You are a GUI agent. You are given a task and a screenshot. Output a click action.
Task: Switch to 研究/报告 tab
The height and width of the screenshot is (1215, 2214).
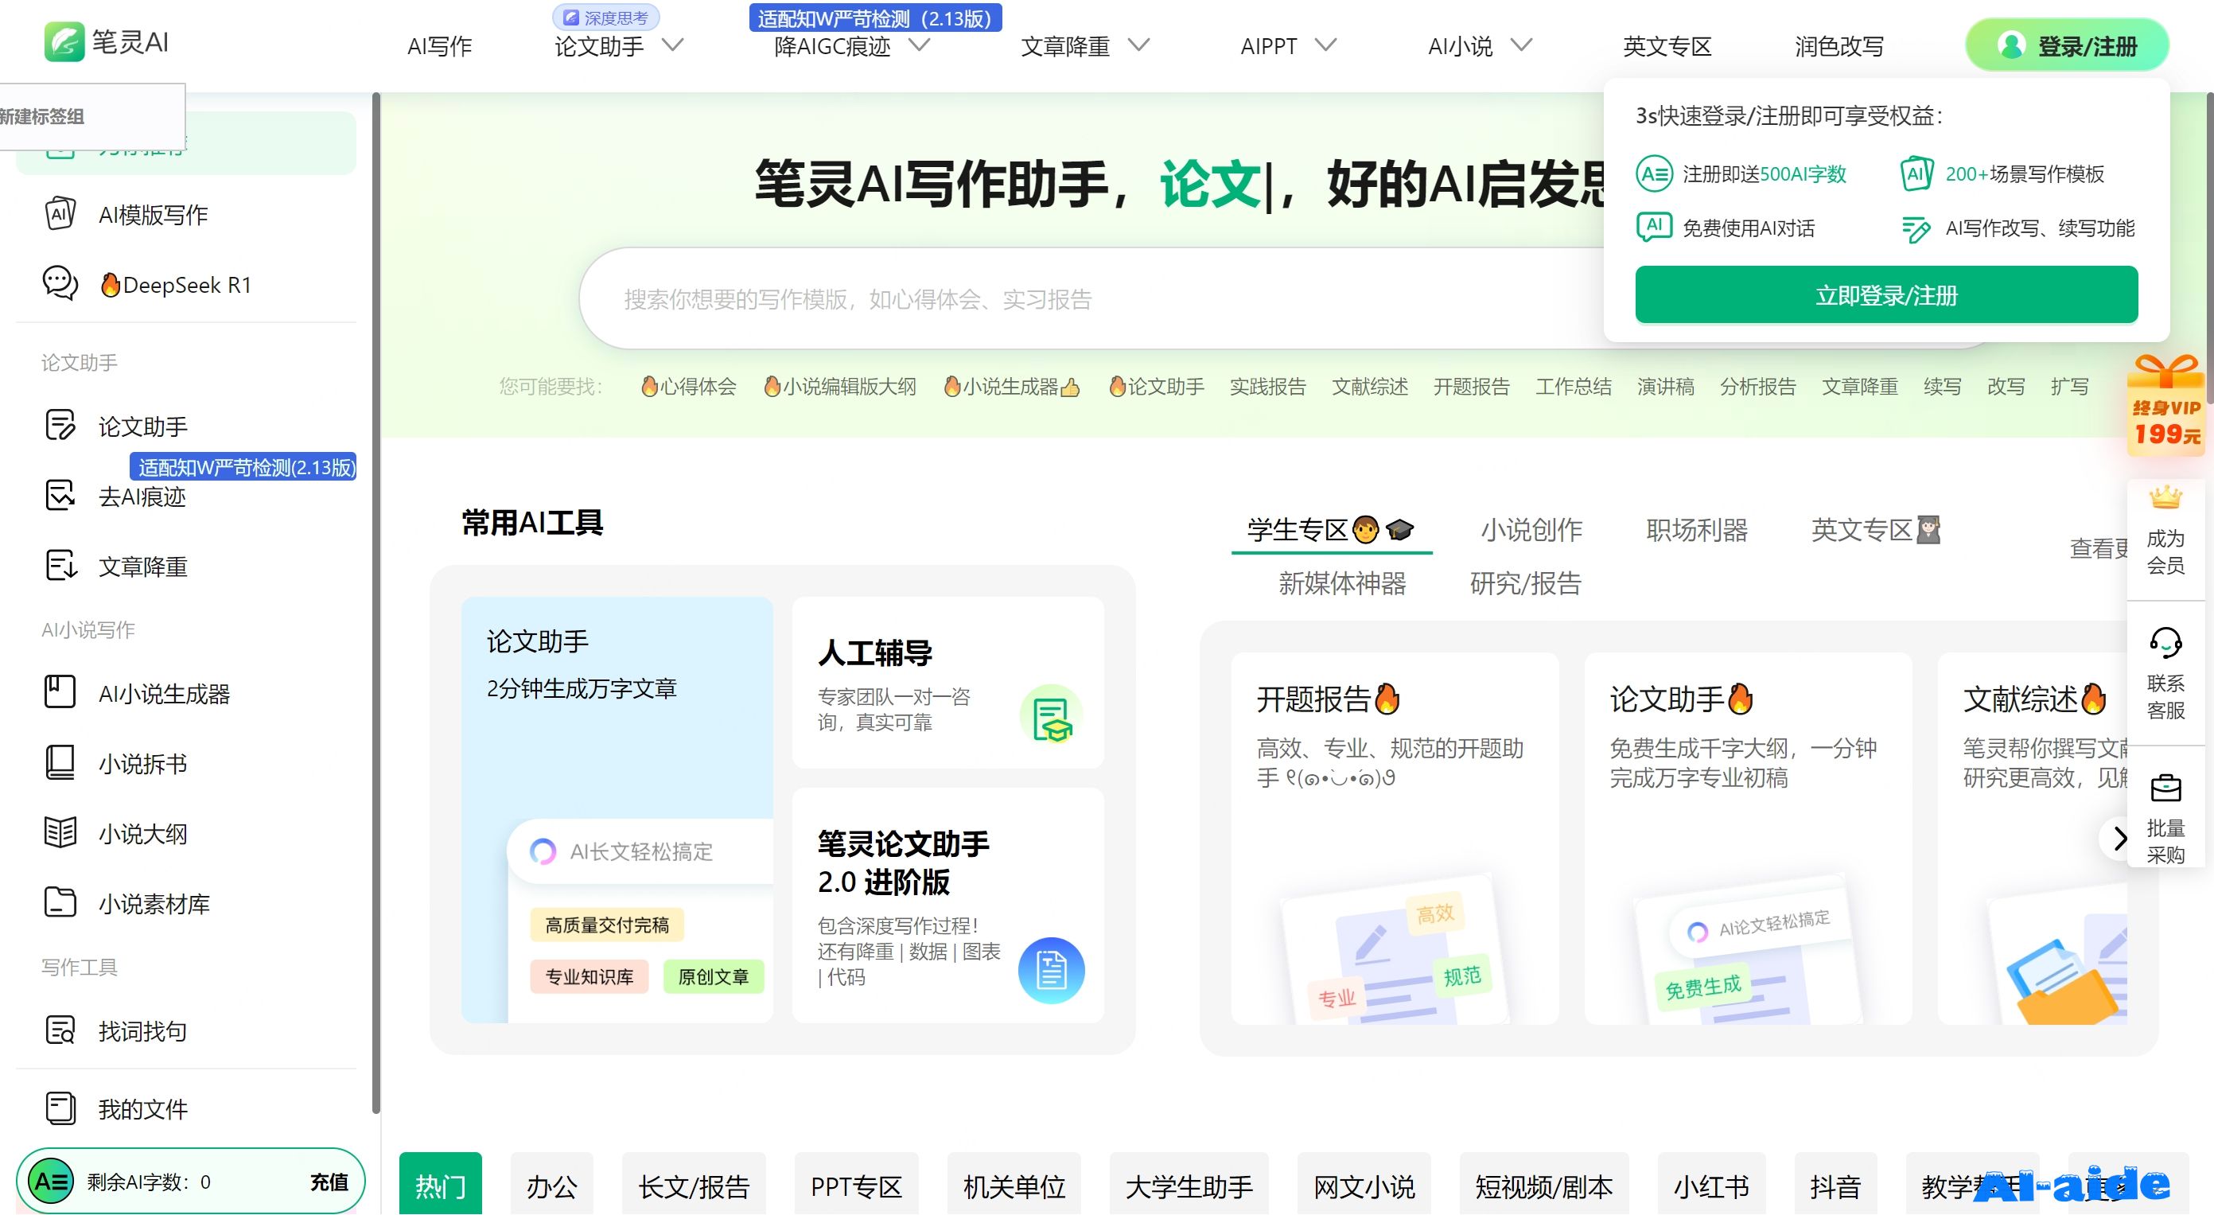tap(1526, 583)
